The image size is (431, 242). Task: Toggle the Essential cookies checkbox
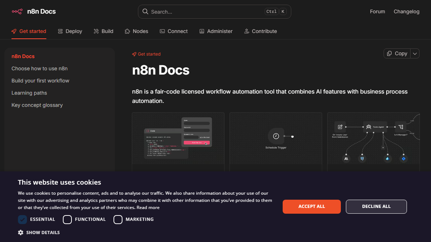click(22, 219)
